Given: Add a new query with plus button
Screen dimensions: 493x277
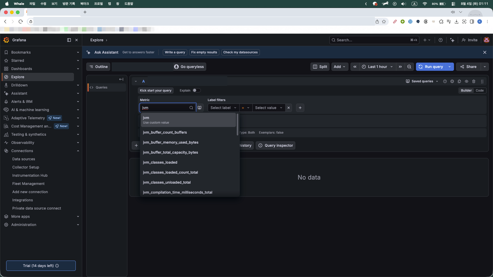Looking at the screenshot, I should coord(136,145).
